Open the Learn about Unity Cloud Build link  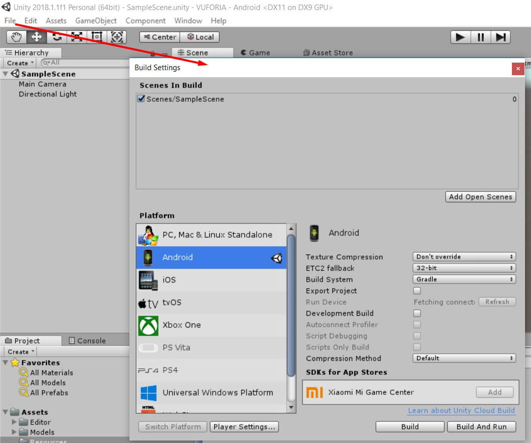461,410
